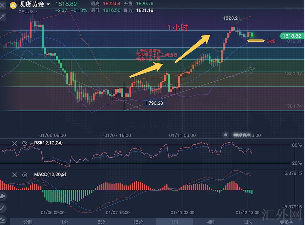Click the 1小时 timeframe tab

click(x=174, y=222)
